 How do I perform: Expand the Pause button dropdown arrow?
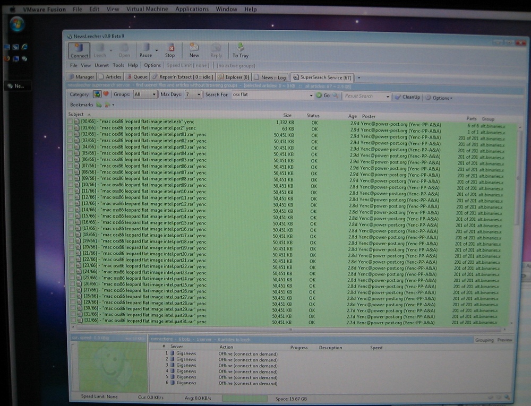pyautogui.click(x=157, y=50)
